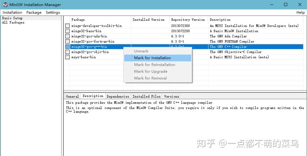This screenshot has width=307, height=156.
Task: Open the Help menu
Action: [300, 13]
